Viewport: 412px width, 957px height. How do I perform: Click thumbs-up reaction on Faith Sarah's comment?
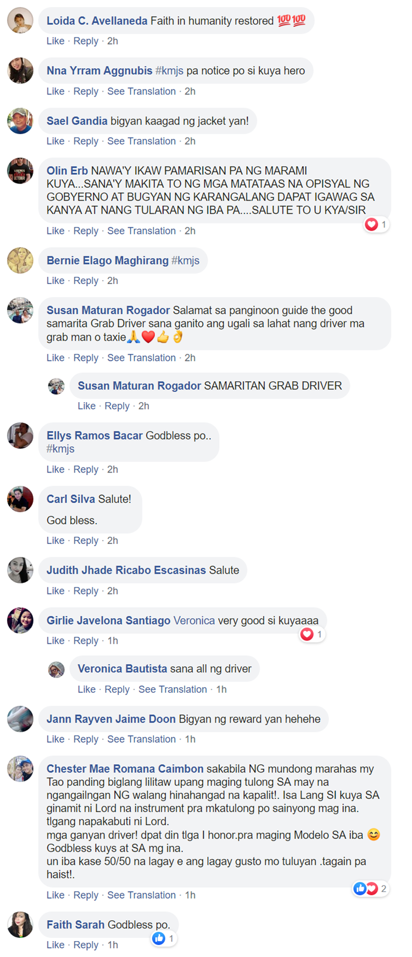[159, 938]
